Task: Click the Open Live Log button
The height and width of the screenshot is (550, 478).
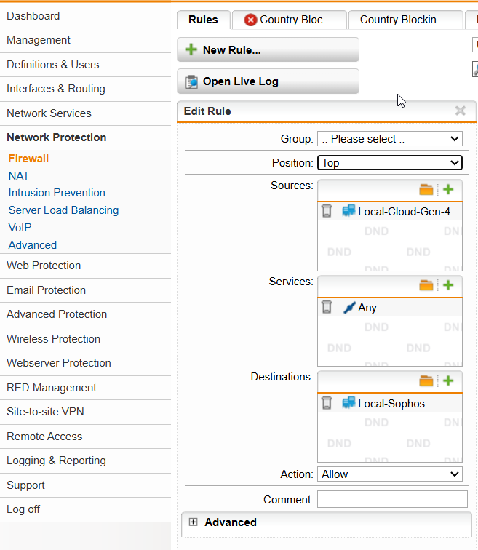Action: pos(268,81)
